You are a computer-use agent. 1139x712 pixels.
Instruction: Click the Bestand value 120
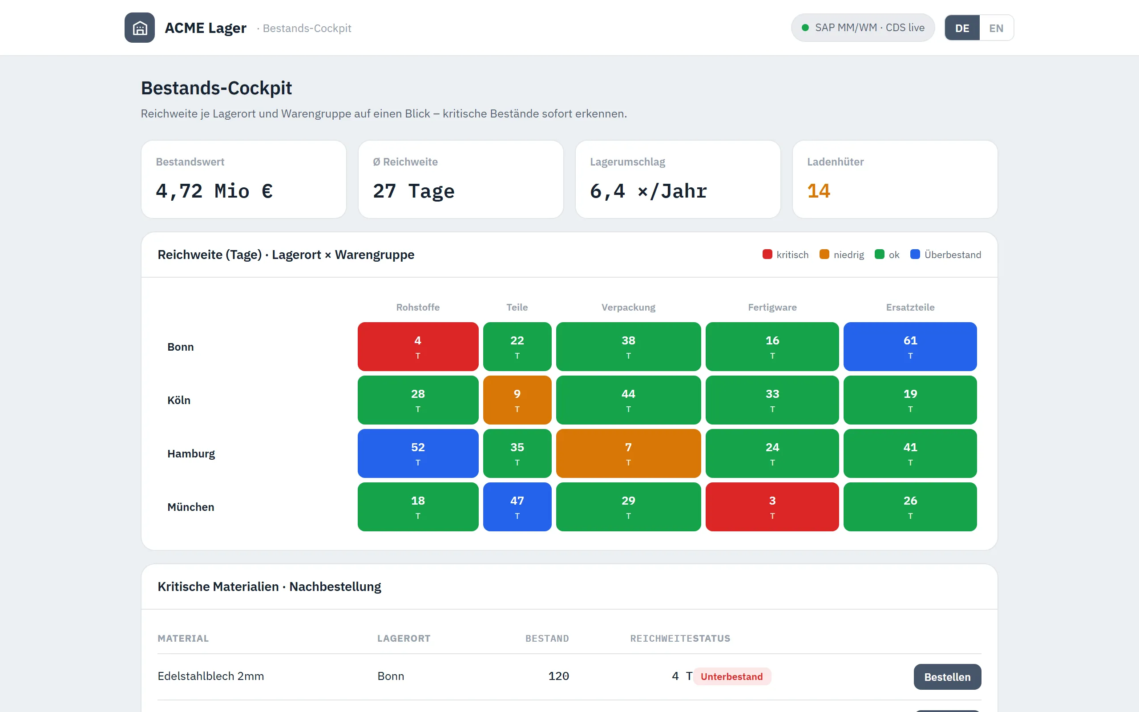click(559, 676)
